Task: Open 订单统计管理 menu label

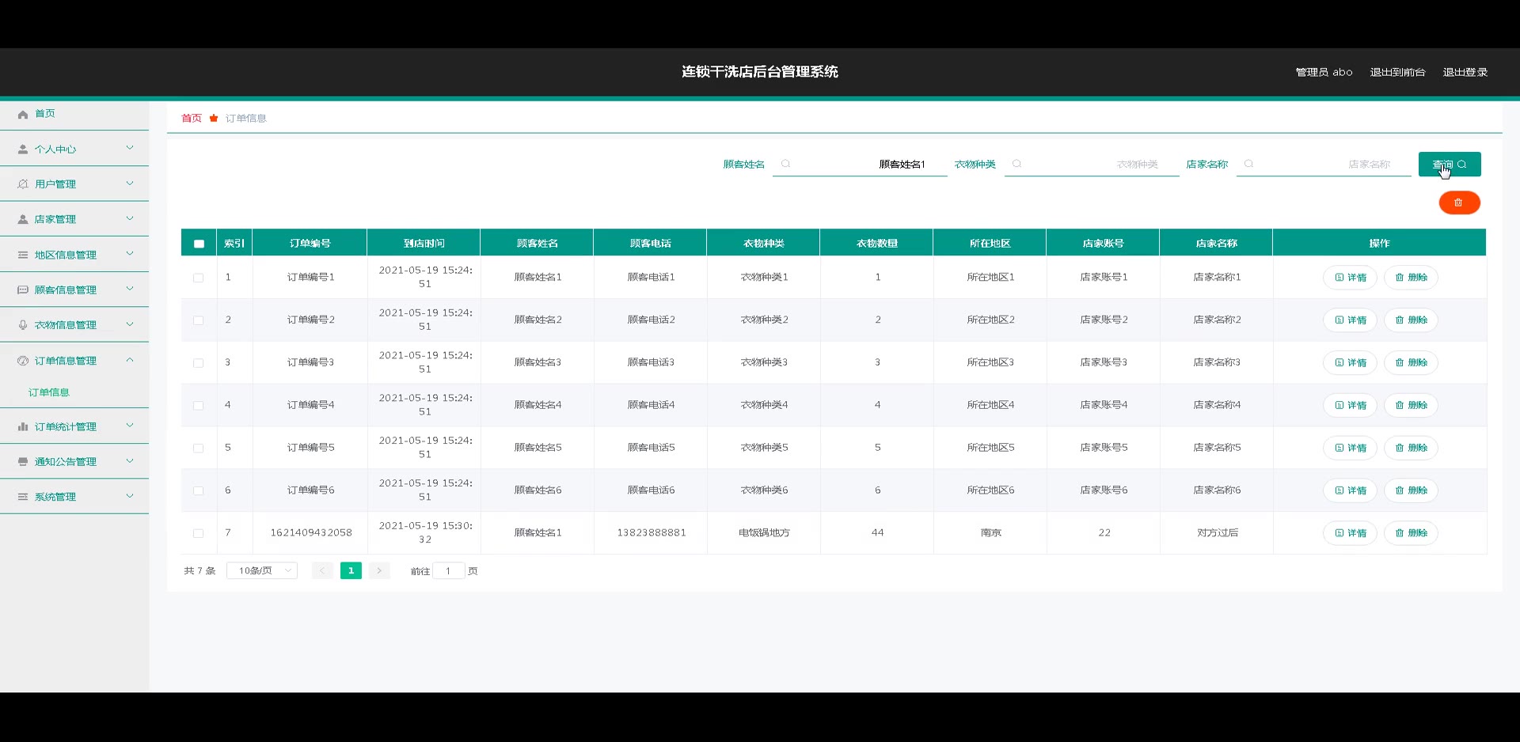Action: 66,427
